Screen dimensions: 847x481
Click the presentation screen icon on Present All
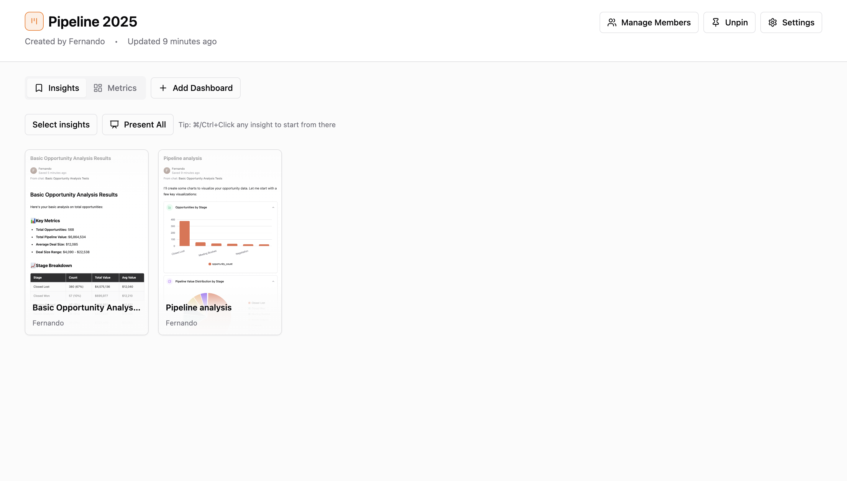(114, 124)
